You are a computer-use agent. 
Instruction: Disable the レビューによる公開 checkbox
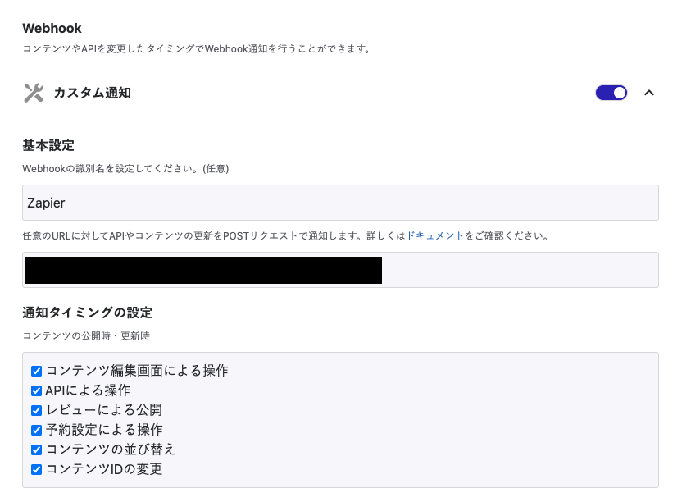tap(36, 410)
